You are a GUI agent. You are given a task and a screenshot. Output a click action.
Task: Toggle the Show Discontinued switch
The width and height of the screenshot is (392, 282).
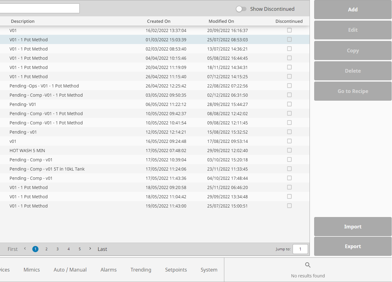pyautogui.click(x=241, y=9)
